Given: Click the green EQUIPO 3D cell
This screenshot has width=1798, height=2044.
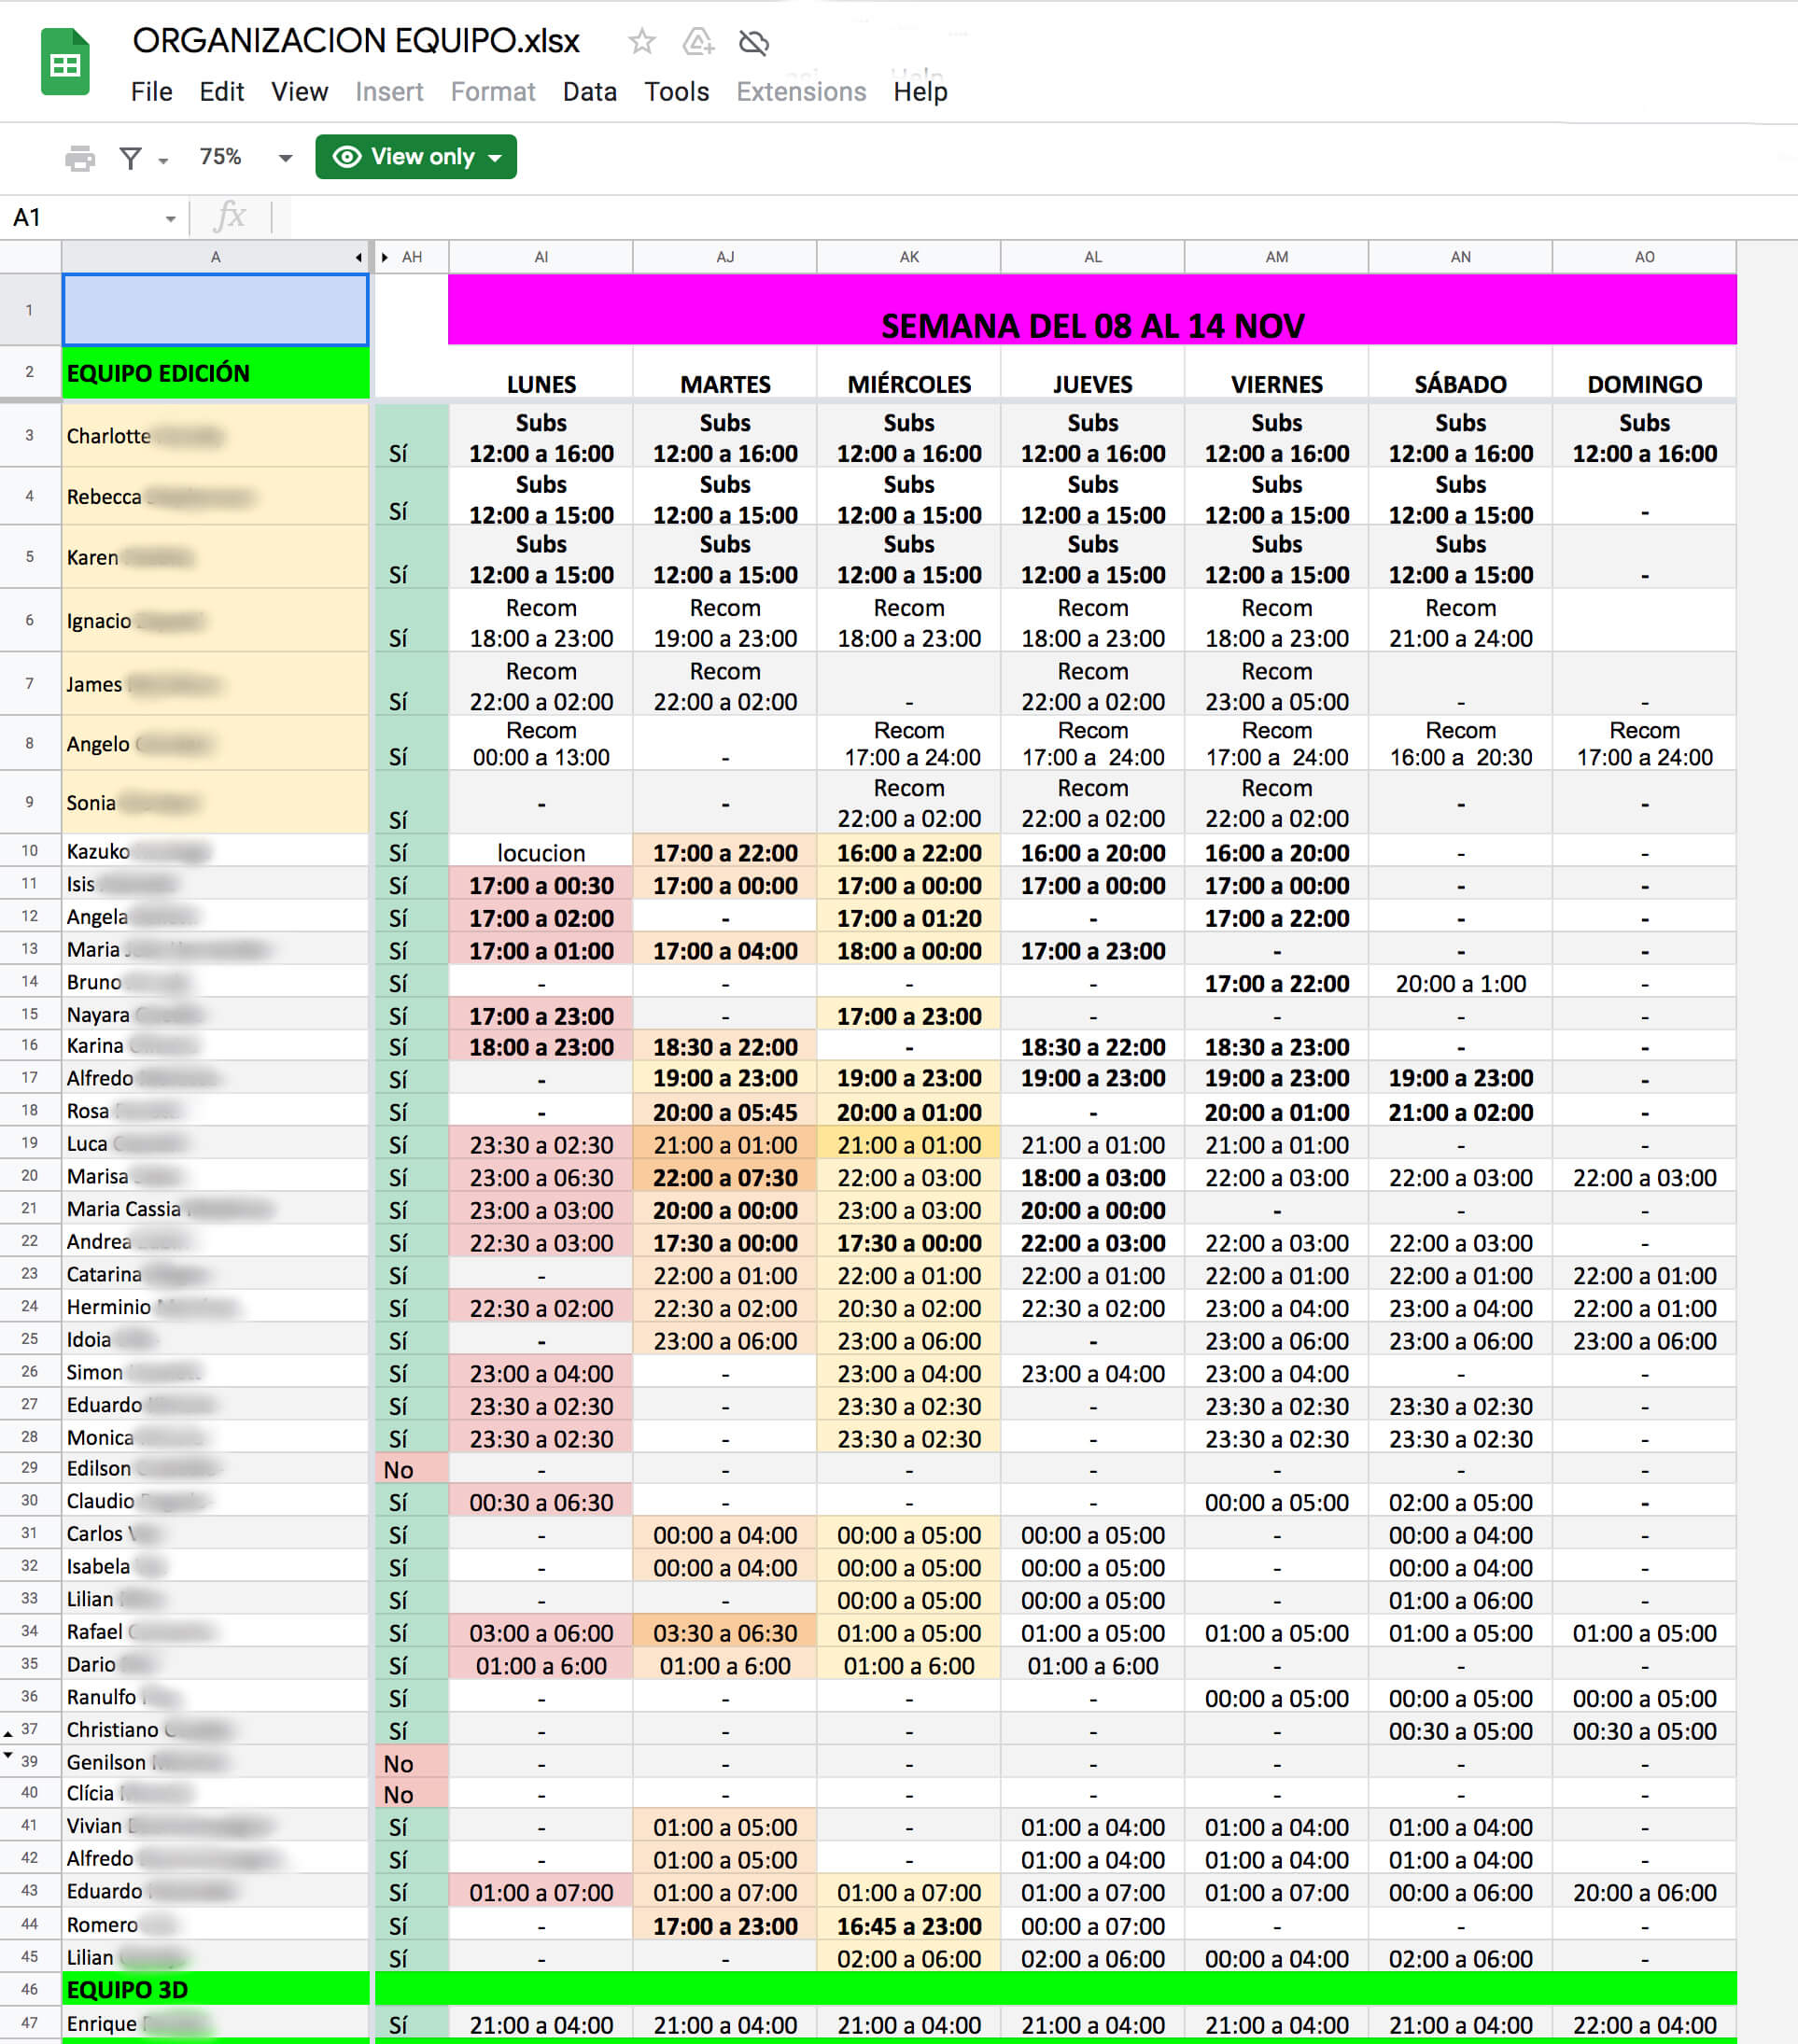Looking at the screenshot, I should point(215,1989).
